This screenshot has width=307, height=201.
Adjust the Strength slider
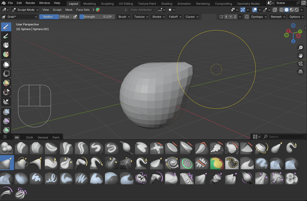pyautogui.click(x=97, y=17)
